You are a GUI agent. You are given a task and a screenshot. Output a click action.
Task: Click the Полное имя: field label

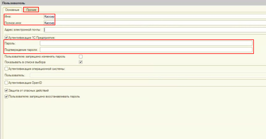tap(13, 23)
